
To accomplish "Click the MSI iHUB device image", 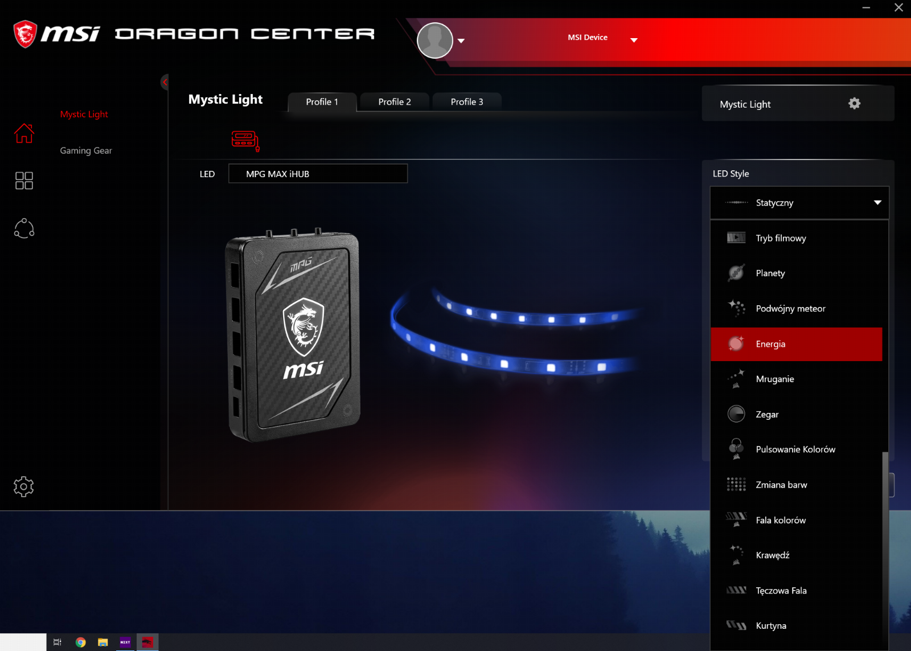I will (x=294, y=335).
